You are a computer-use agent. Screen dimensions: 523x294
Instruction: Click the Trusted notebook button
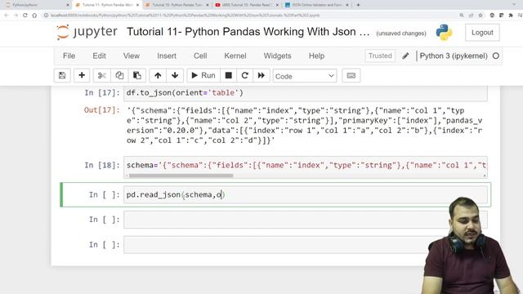380,56
